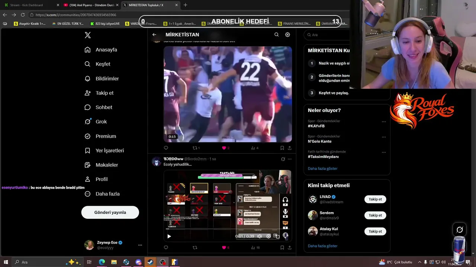476x267 pixels.
Task: Seek on the BORDOww video progress bar
Action: tap(228, 230)
